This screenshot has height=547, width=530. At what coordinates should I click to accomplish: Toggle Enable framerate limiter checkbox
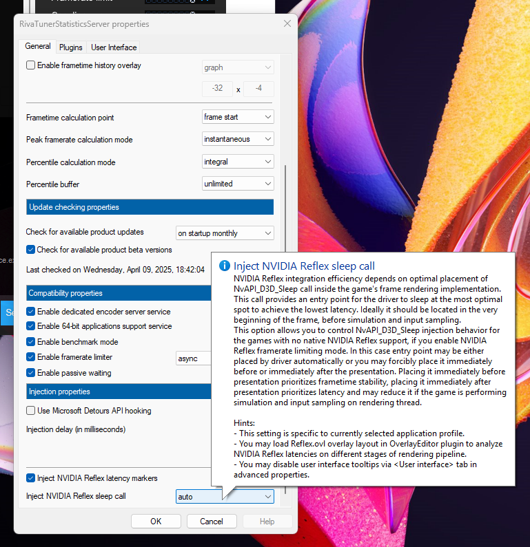[31, 357]
